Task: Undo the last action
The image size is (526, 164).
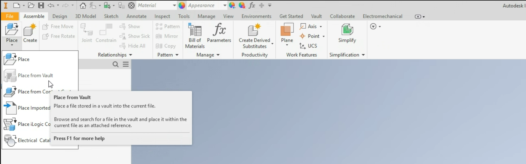Action: [51, 5]
